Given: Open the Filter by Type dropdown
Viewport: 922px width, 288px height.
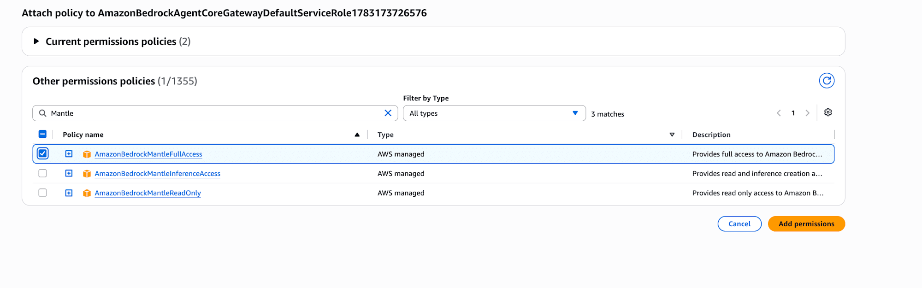Looking at the screenshot, I should point(494,113).
